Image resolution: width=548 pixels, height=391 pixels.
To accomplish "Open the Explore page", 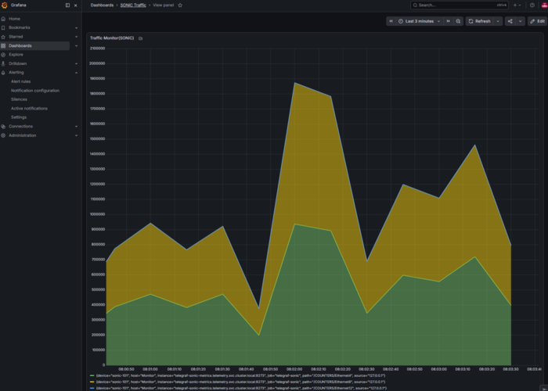I will tap(16, 55).
